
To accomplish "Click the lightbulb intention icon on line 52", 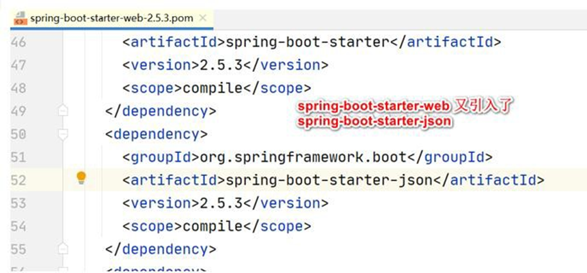I will coord(81,179).
